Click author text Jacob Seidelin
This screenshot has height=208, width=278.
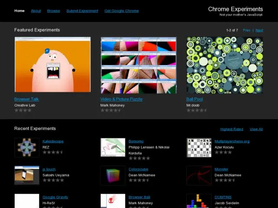coord(227,203)
